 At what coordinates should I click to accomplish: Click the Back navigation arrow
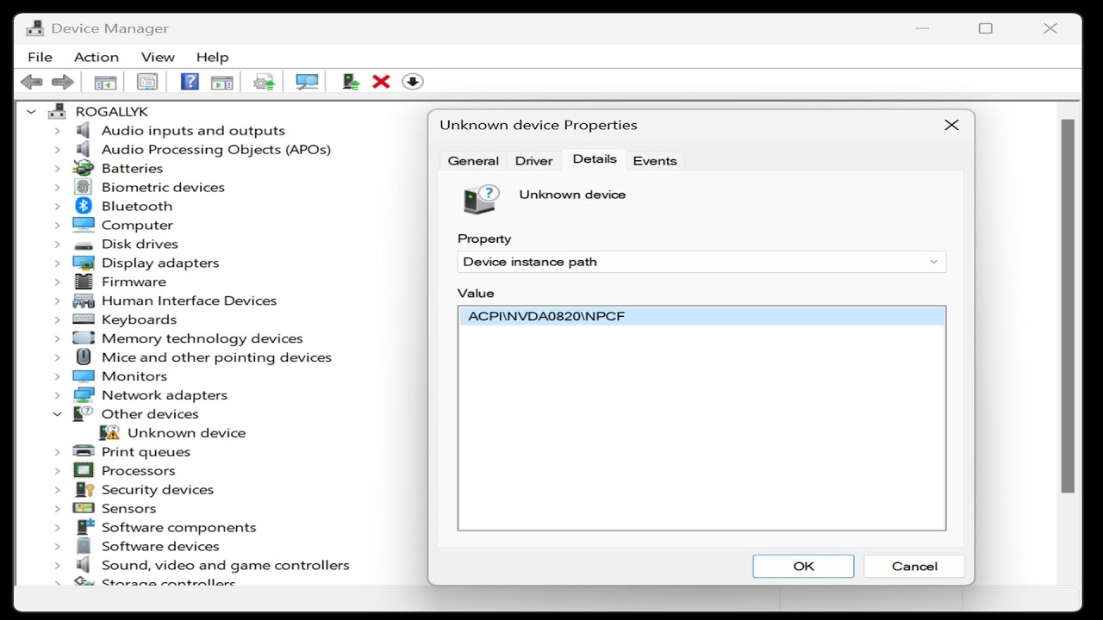point(32,81)
